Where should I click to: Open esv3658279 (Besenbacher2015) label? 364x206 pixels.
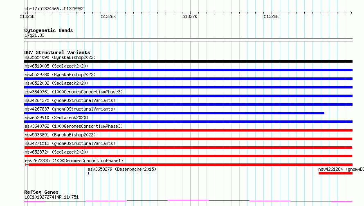122,169
